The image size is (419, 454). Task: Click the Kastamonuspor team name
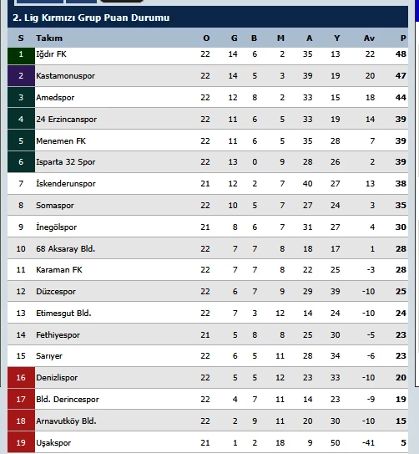[x=65, y=76]
